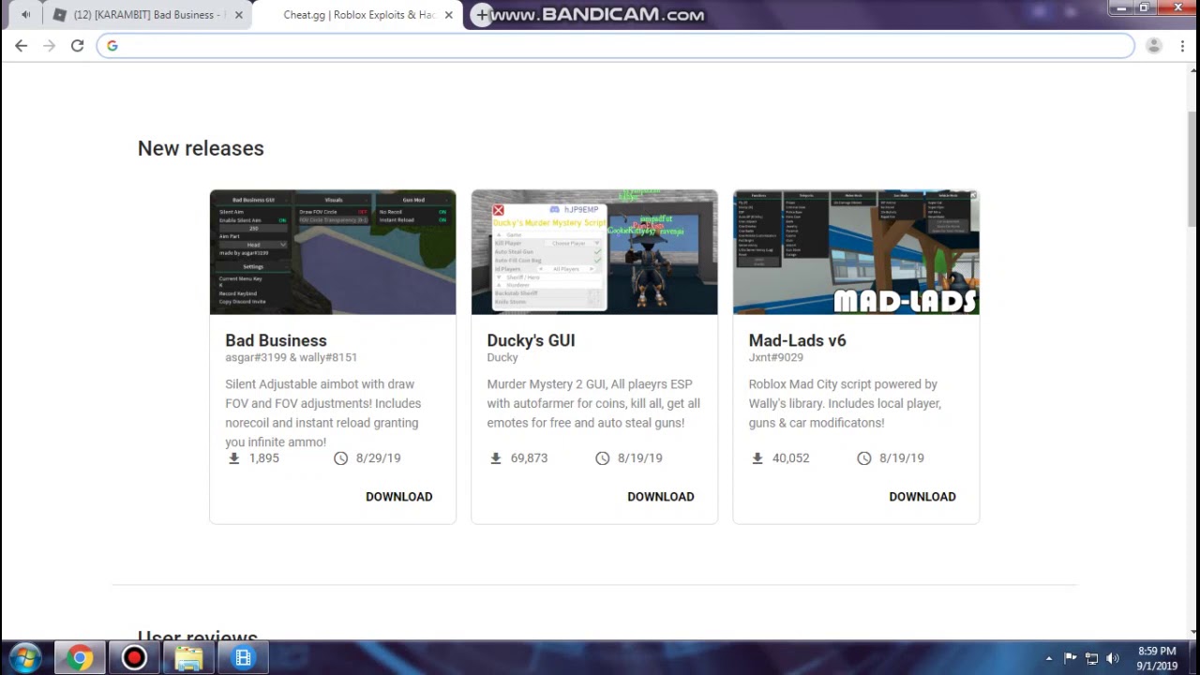Click the author name Ducky under Ducky's GUI
Screen dimensions: 1200x675
(502, 357)
